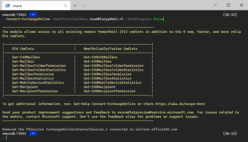
Task: Click Get-EXOMailboxFolderPermission entry
Action: click(114, 66)
